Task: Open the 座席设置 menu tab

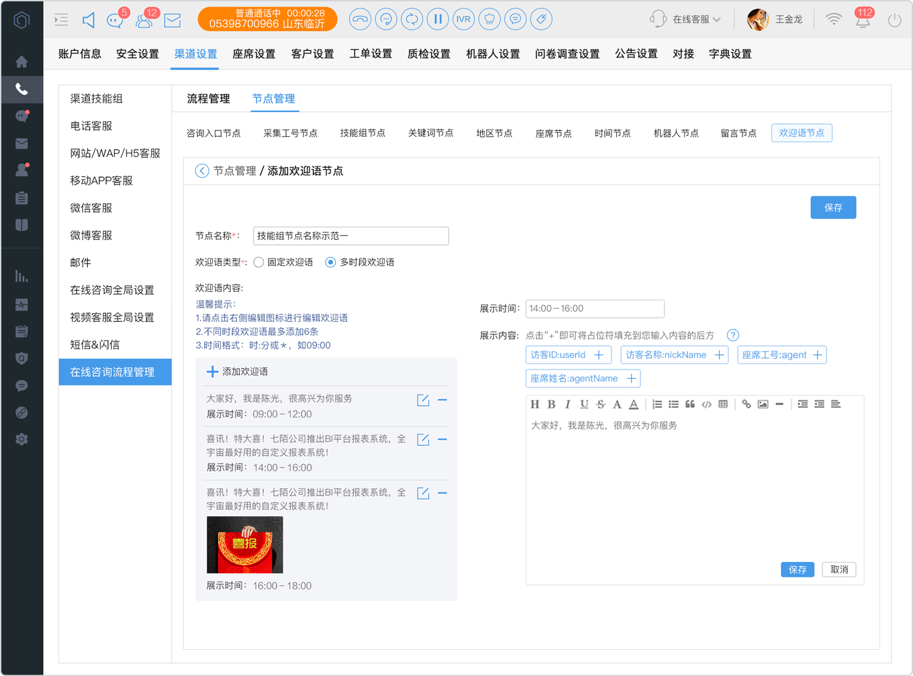Action: [x=254, y=54]
